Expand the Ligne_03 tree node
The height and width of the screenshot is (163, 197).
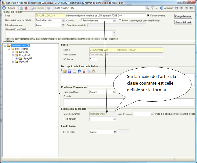pyautogui.click(x=13, y=52)
